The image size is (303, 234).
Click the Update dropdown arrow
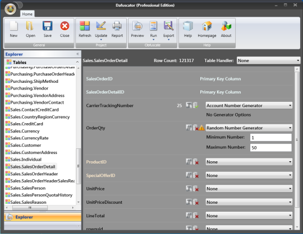coord(101,40)
